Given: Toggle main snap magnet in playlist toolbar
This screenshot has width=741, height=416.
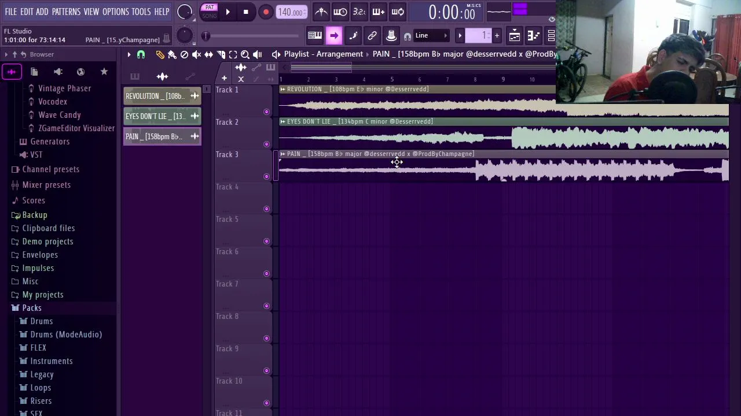Looking at the screenshot, I should (x=141, y=54).
